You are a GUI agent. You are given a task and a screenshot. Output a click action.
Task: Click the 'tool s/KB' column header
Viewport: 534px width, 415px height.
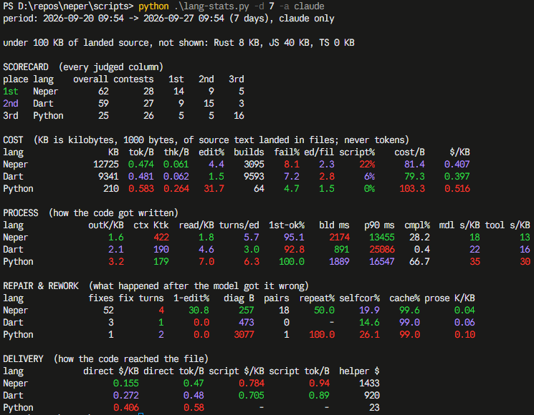click(507, 225)
